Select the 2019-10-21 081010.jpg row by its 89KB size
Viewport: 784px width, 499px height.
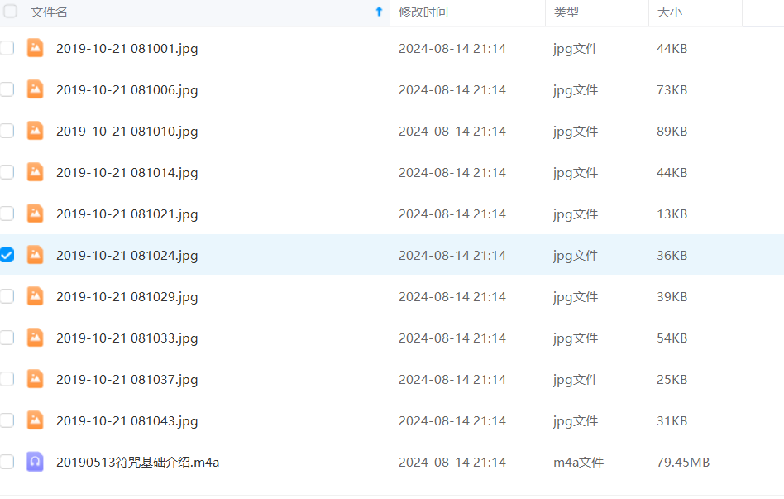point(672,131)
